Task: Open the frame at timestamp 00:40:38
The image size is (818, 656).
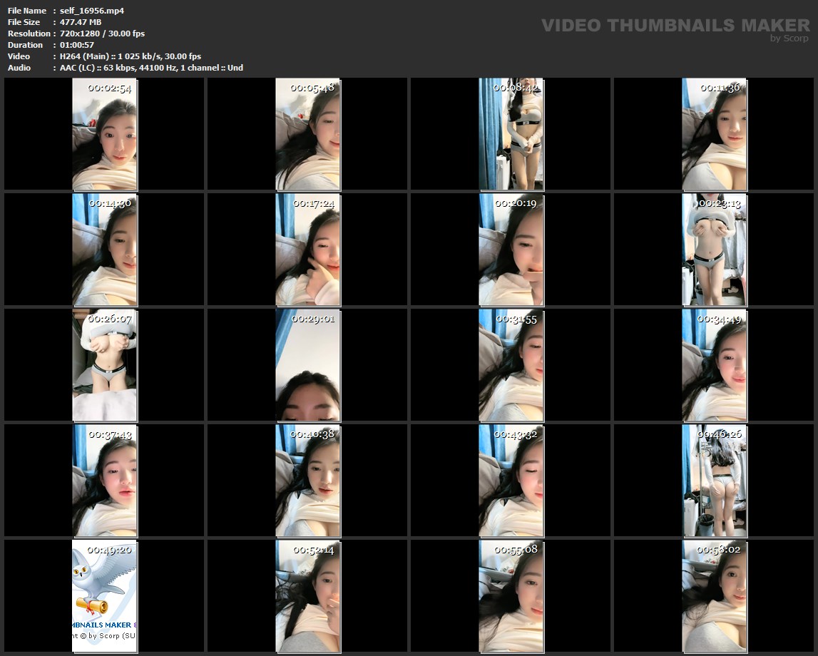Action: (307, 480)
